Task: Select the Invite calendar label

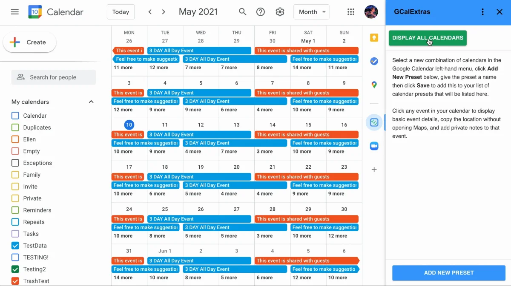Action: 30,187
